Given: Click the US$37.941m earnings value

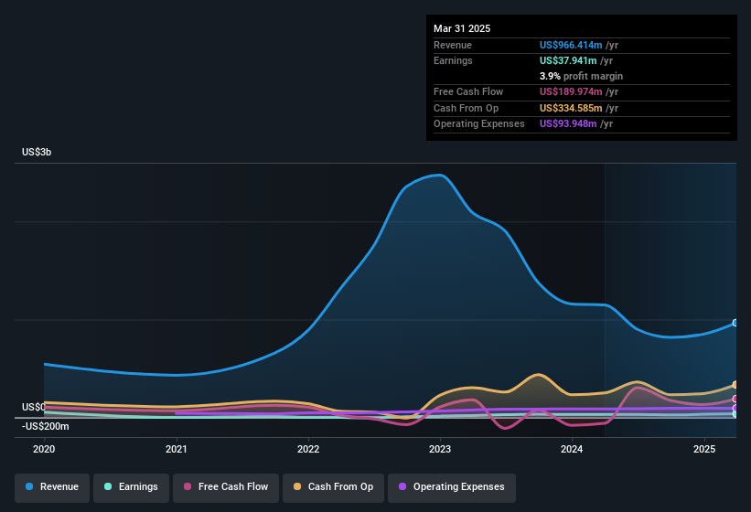Looking at the screenshot, I should (568, 60).
